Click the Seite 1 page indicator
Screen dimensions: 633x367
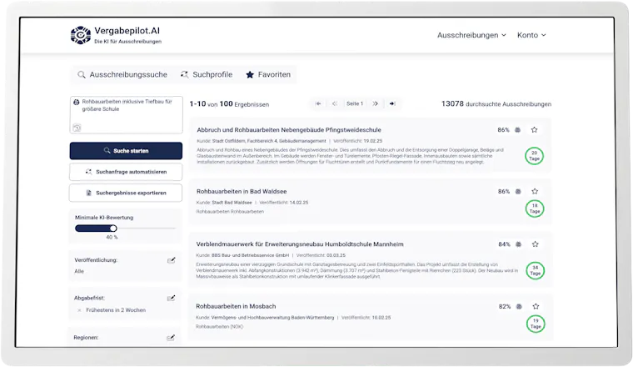[355, 104]
